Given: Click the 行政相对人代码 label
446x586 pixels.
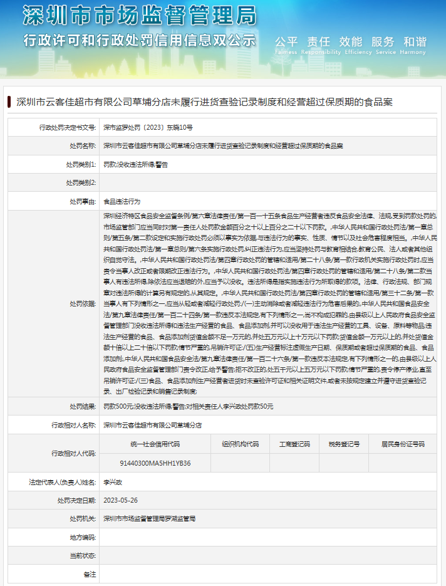Looking at the screenshot, I should [74, 453].
